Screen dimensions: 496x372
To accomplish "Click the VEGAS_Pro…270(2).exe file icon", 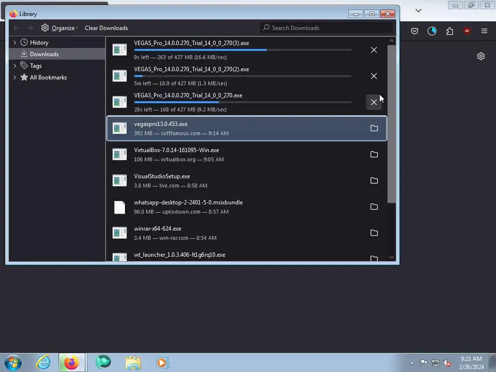I will pyautogui.click(x=120, y=76).
